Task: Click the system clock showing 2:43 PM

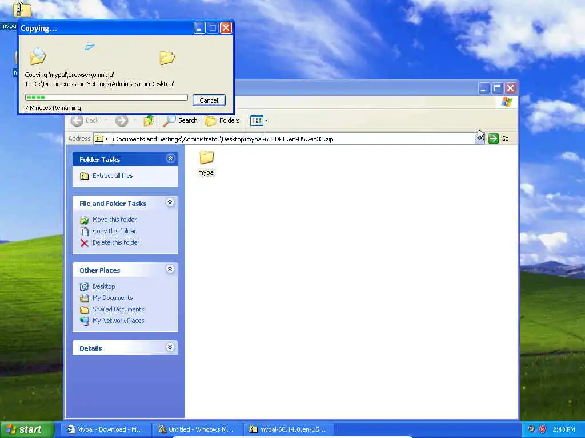Action: tap(564, 429)
